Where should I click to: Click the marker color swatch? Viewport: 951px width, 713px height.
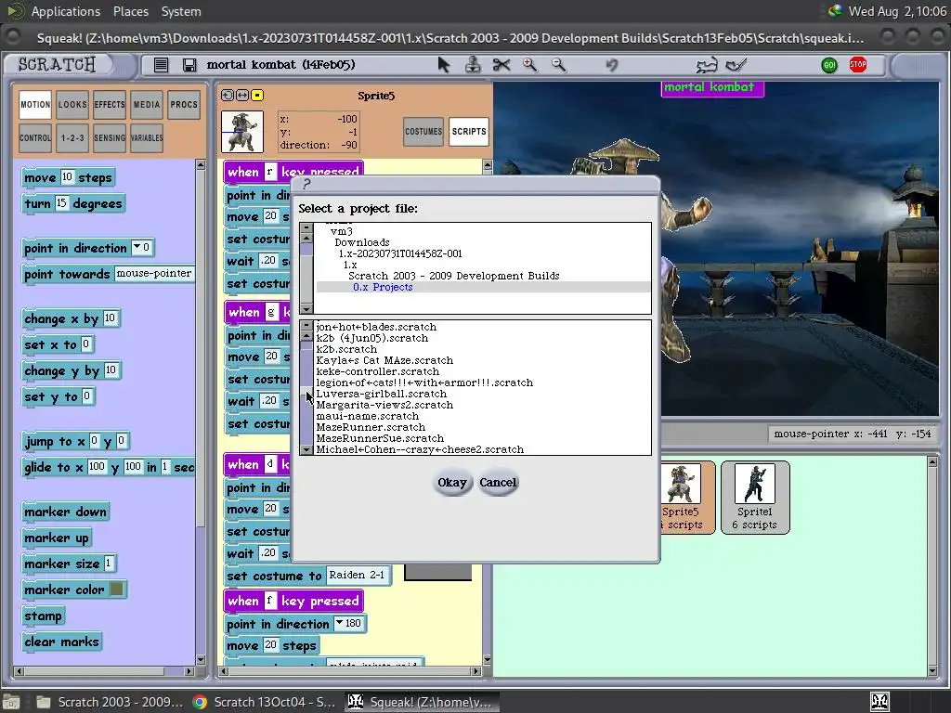[116, 589]
